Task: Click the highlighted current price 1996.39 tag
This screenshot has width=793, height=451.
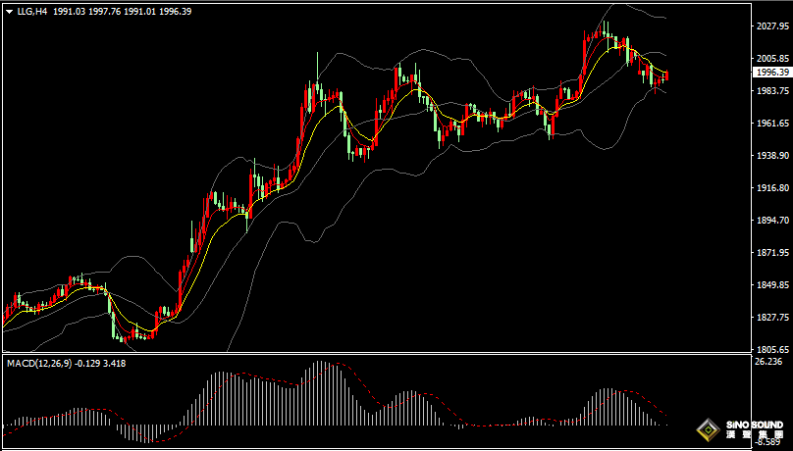Action: (x=771, y=72)
